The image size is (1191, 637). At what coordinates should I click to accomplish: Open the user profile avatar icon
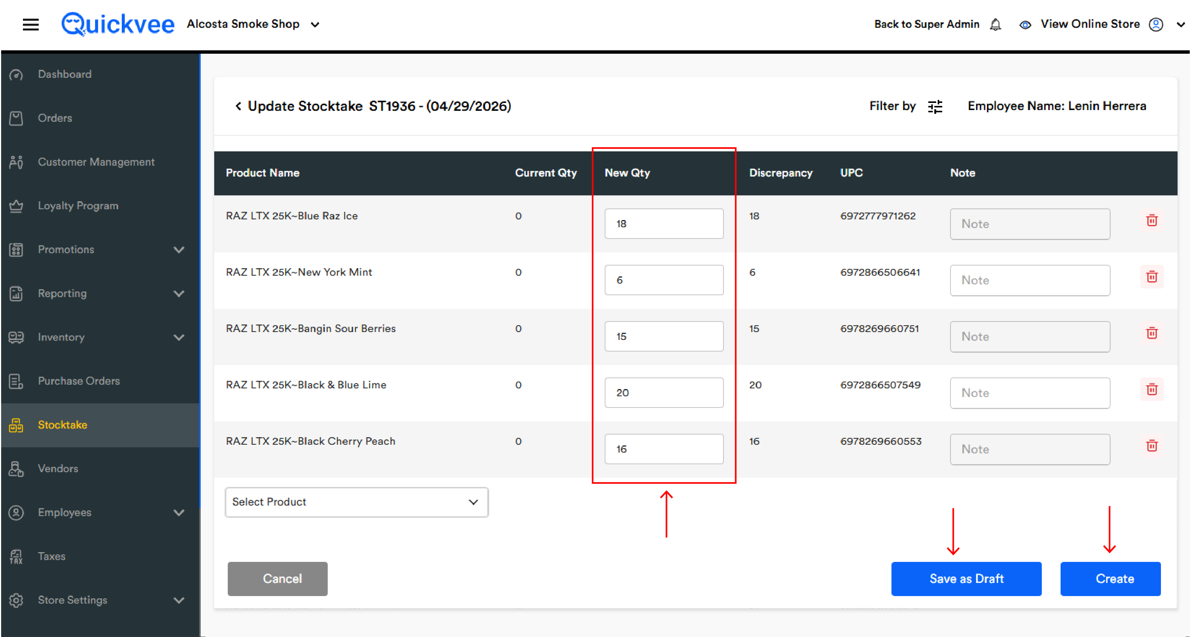coord(1156,24)
